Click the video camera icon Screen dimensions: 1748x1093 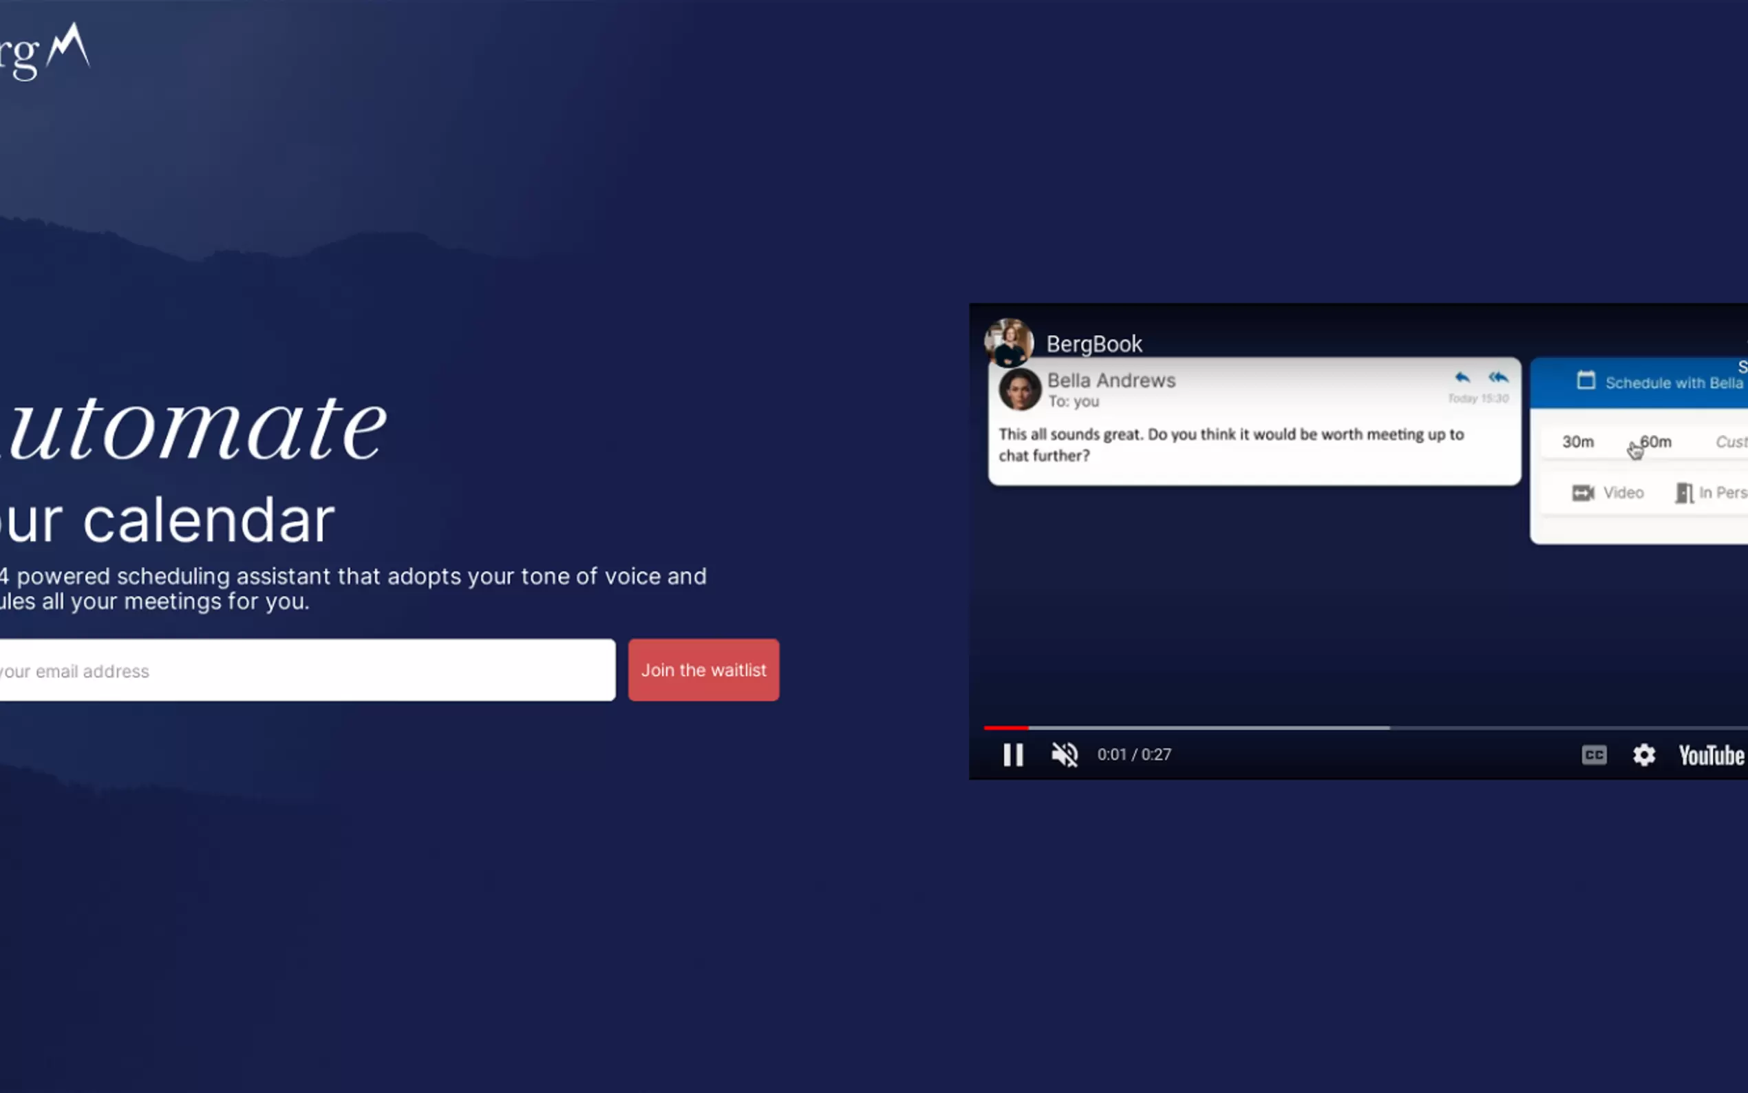pos(1583,493)
